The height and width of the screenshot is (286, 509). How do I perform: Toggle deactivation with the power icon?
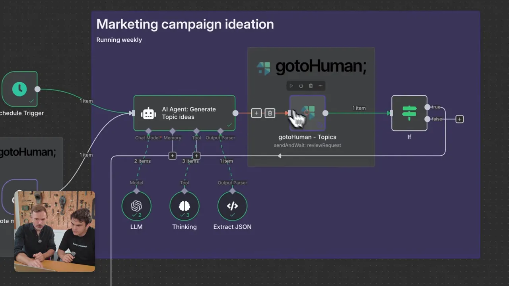point(301,86)
